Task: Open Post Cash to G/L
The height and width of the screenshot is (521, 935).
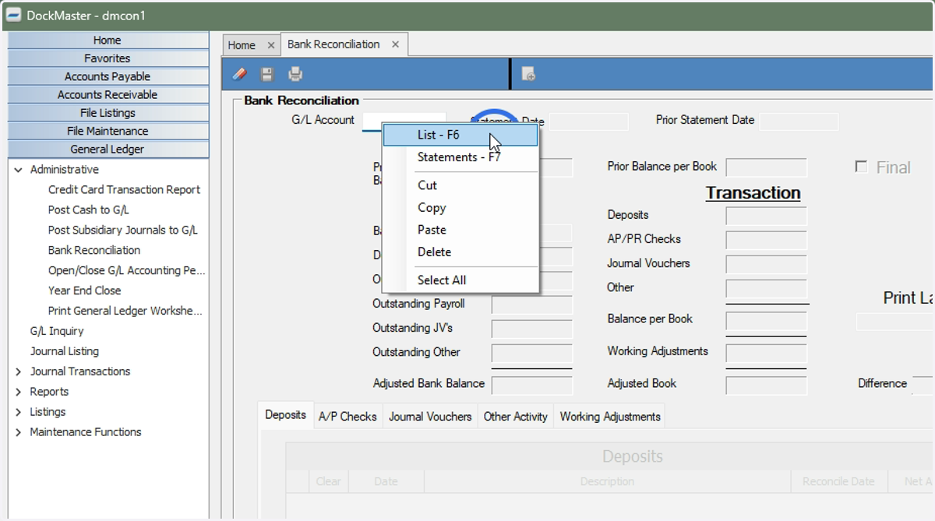Action: (88, 209)
